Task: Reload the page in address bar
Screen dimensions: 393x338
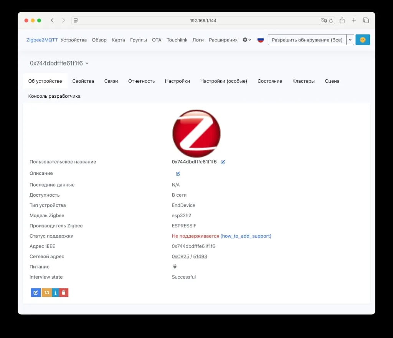Action: [x=331, y=21]
